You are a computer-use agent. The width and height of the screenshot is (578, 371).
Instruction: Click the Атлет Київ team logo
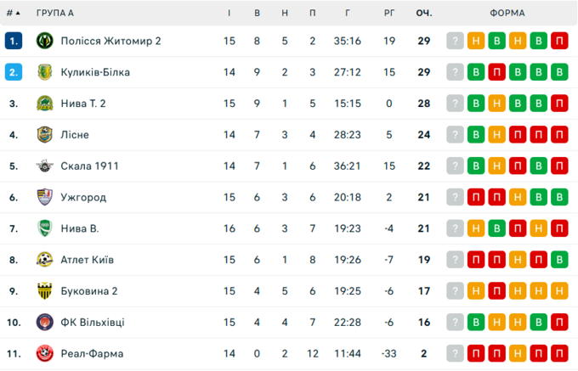pyautogui.click(x=45, y=260)
